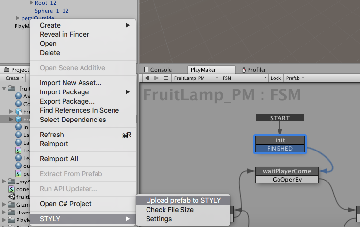Choose Export Package... option
360x227 pixels.
82,101
